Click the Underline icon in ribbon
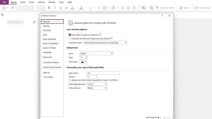 click(61, 8)
